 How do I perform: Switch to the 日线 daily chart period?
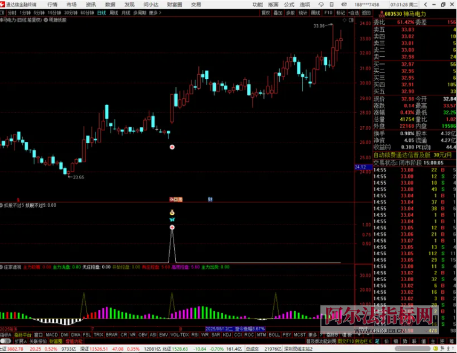(101, 12)
